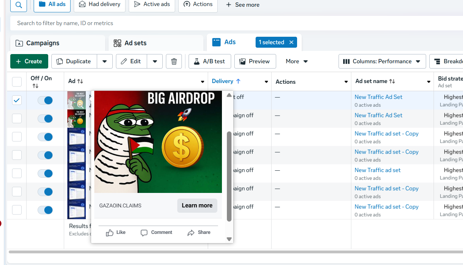Open the Campaigns tab
Image resolution: width=463 pixels, height=265 pixels.
pos(58,43)
